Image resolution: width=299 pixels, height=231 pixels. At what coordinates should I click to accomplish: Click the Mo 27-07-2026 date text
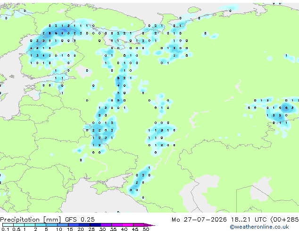point(199,220)
